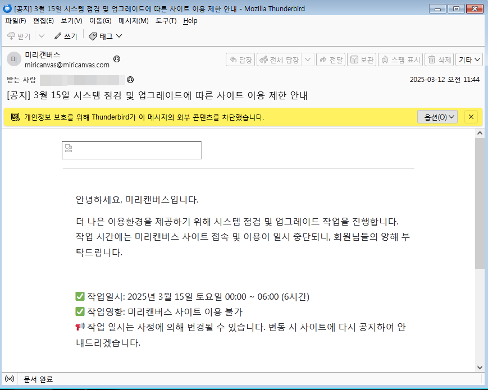This screenshot has width=488, height=390.
Task: Open the 보기(V) menu
Action: [x=71, y=21]
